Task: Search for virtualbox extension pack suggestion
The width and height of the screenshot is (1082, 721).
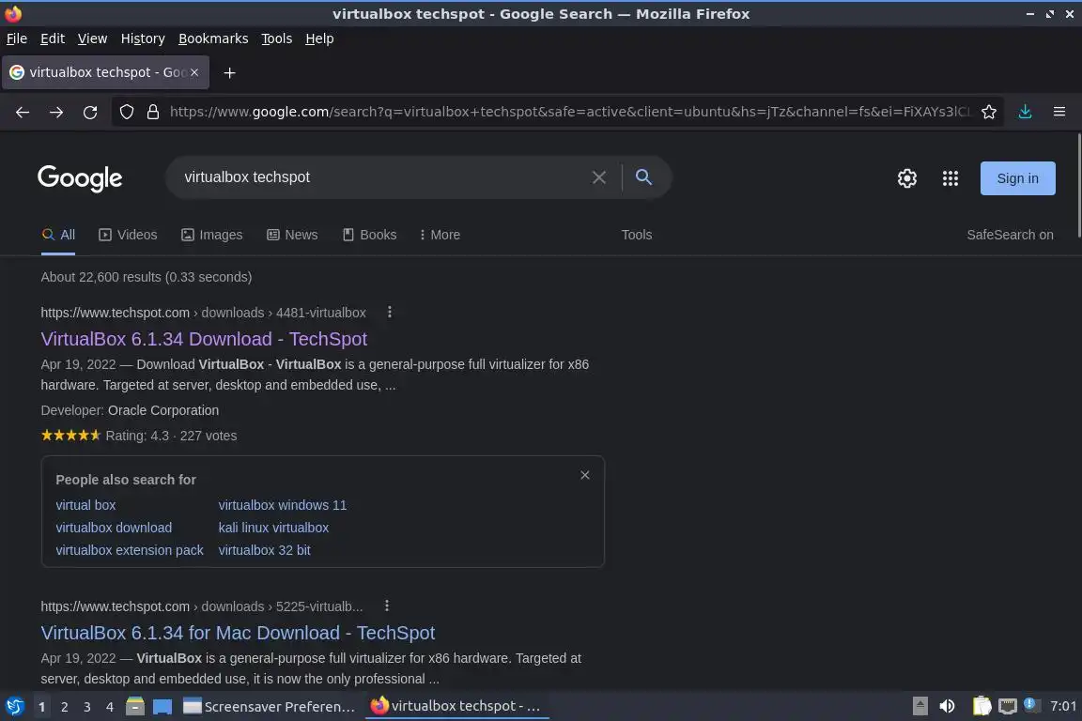Action: 130,550
